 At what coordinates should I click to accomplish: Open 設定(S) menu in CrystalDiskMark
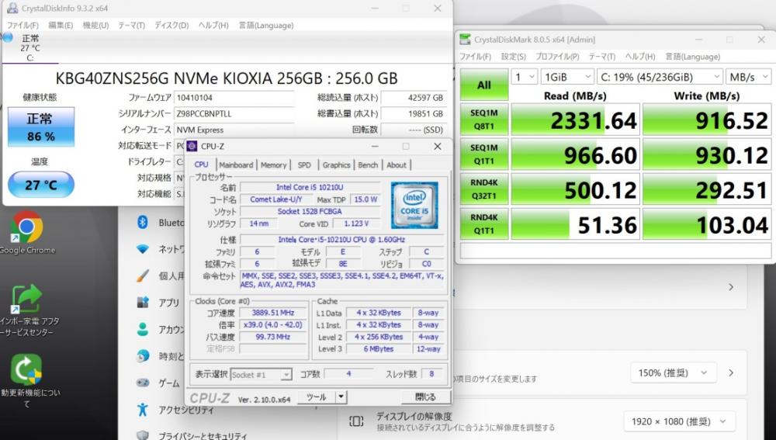(513, 57)
